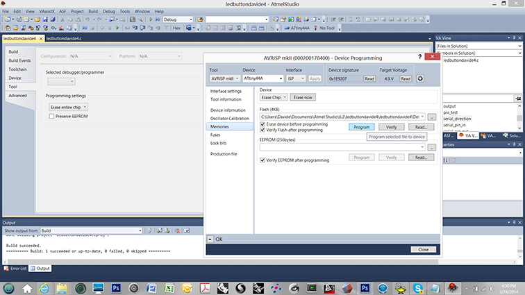Click Read button for EEPROM
Image resolution: width=525 pixels, height=295 pixels.
[x=422, y=158]
